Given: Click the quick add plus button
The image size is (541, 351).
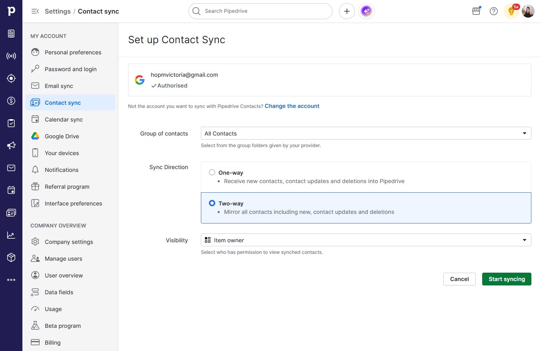Looking at the screenshot, I should 347,11.
